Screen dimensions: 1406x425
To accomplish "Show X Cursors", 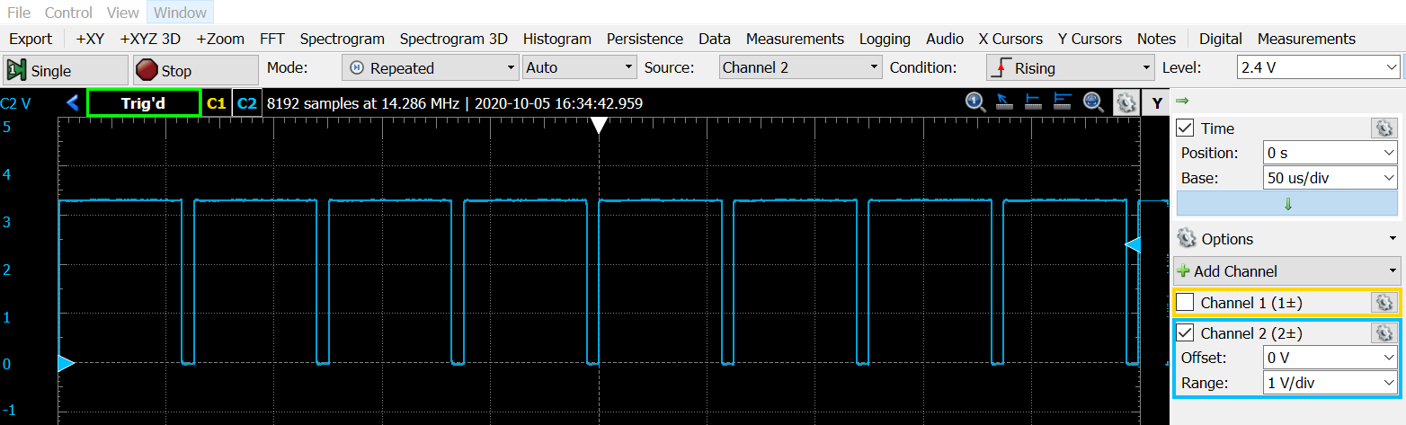I will [1010, 39].
